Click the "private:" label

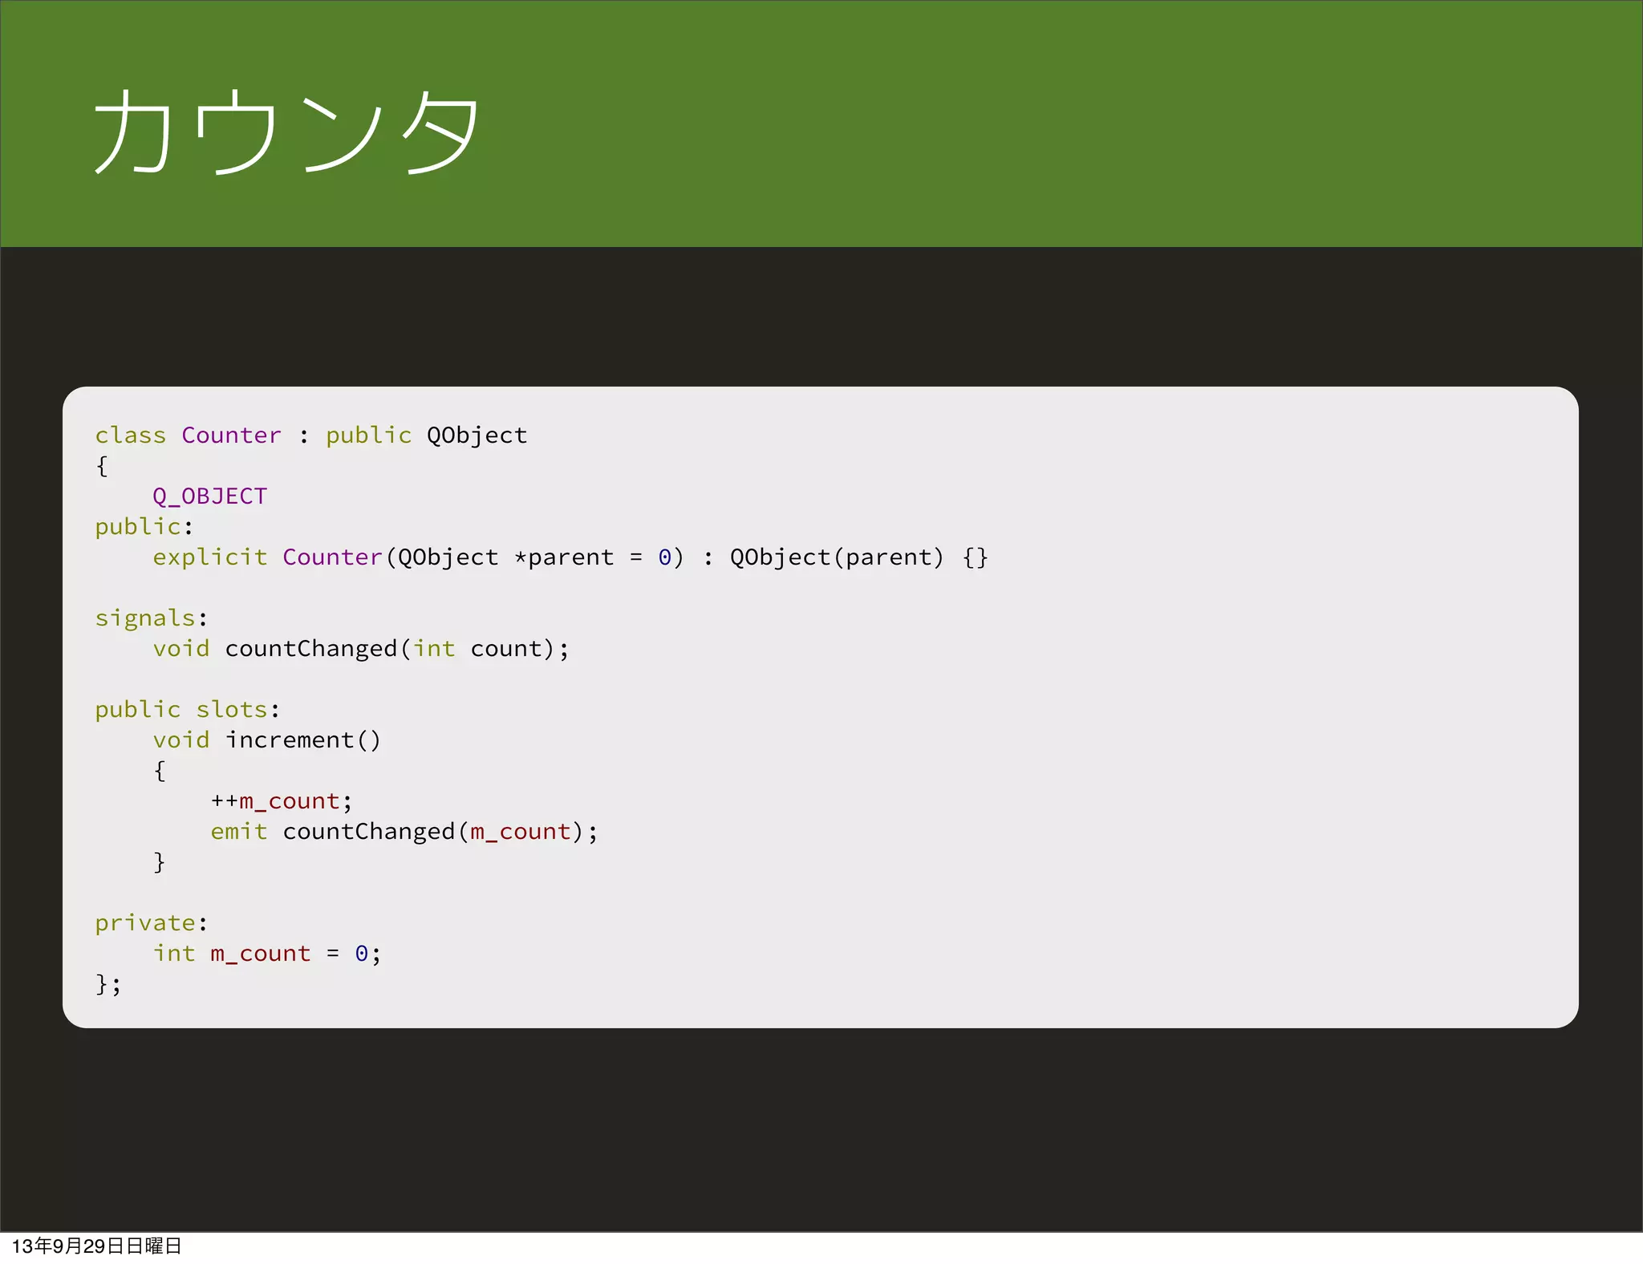point(152,923)
